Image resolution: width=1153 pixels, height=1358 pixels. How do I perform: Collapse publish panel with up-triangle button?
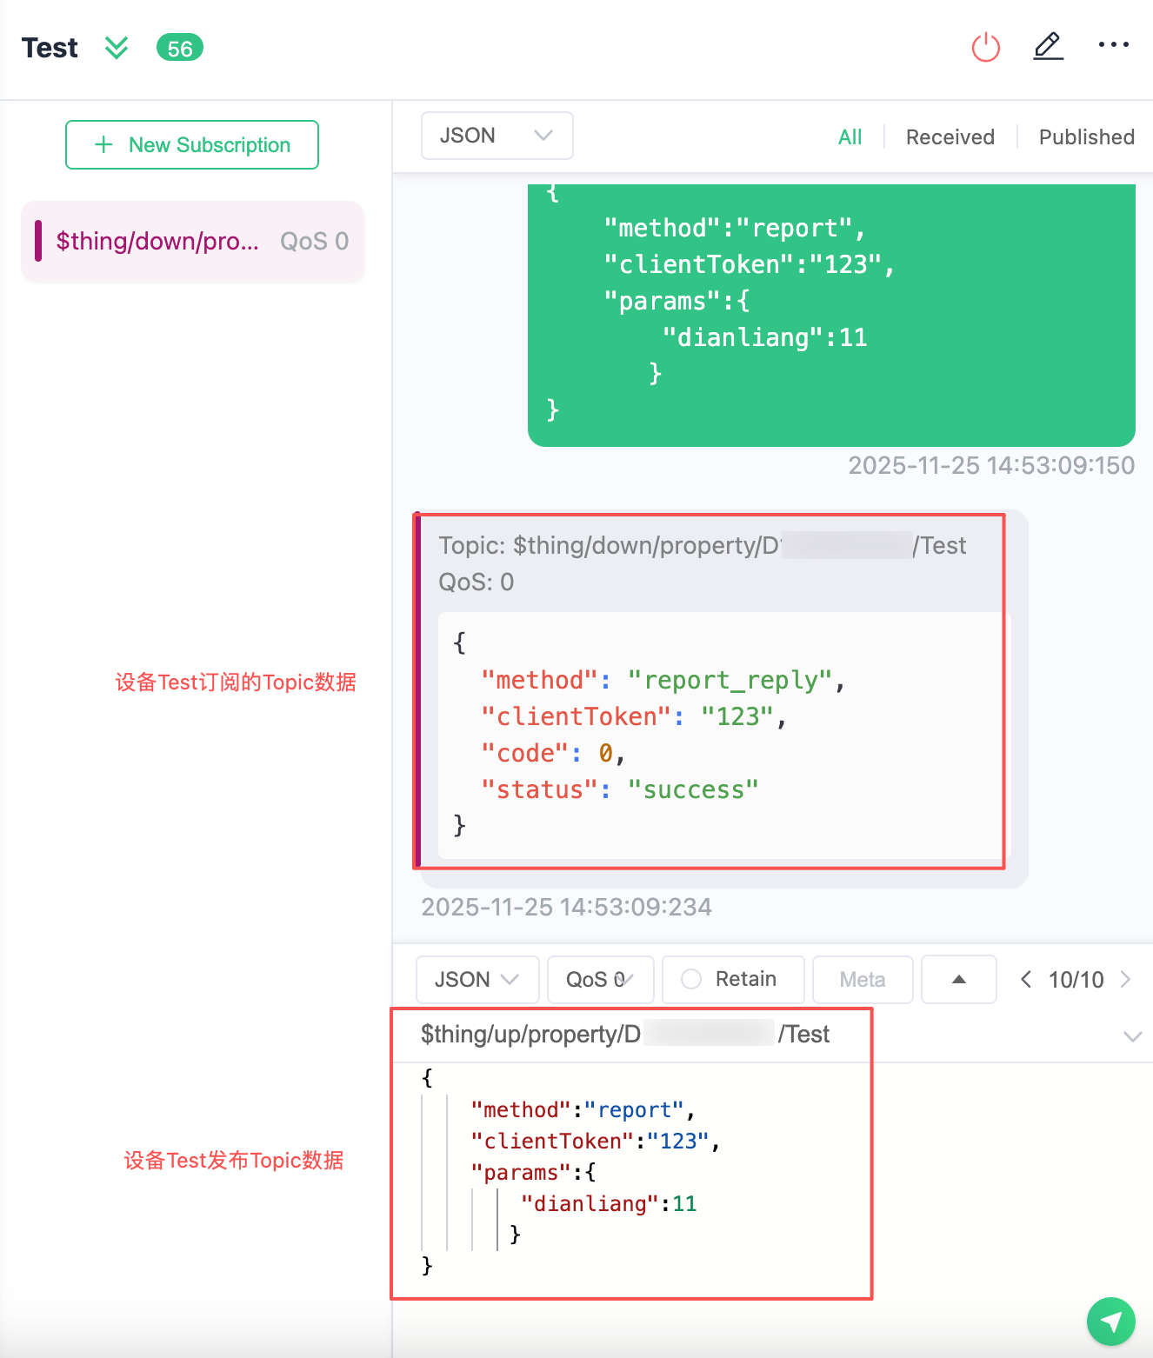[x=958, y=980]
